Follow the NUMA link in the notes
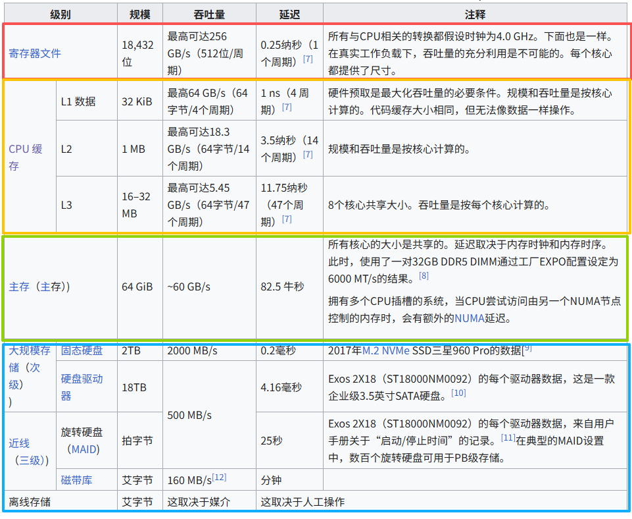Viewport: 632px width, 519px height. coord(469,318)
